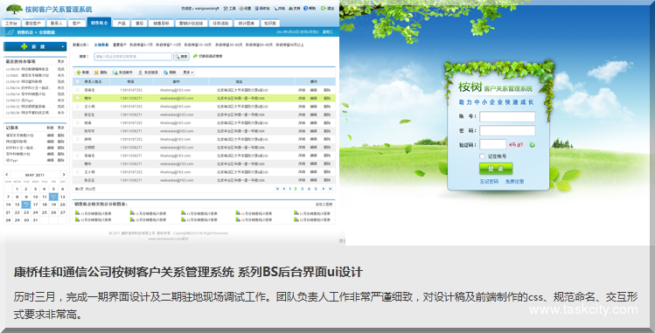This screenshot has width=655, height=333.
Task: Expand 更多 in 最近的待办事项 panel
Action: (61, 61)
